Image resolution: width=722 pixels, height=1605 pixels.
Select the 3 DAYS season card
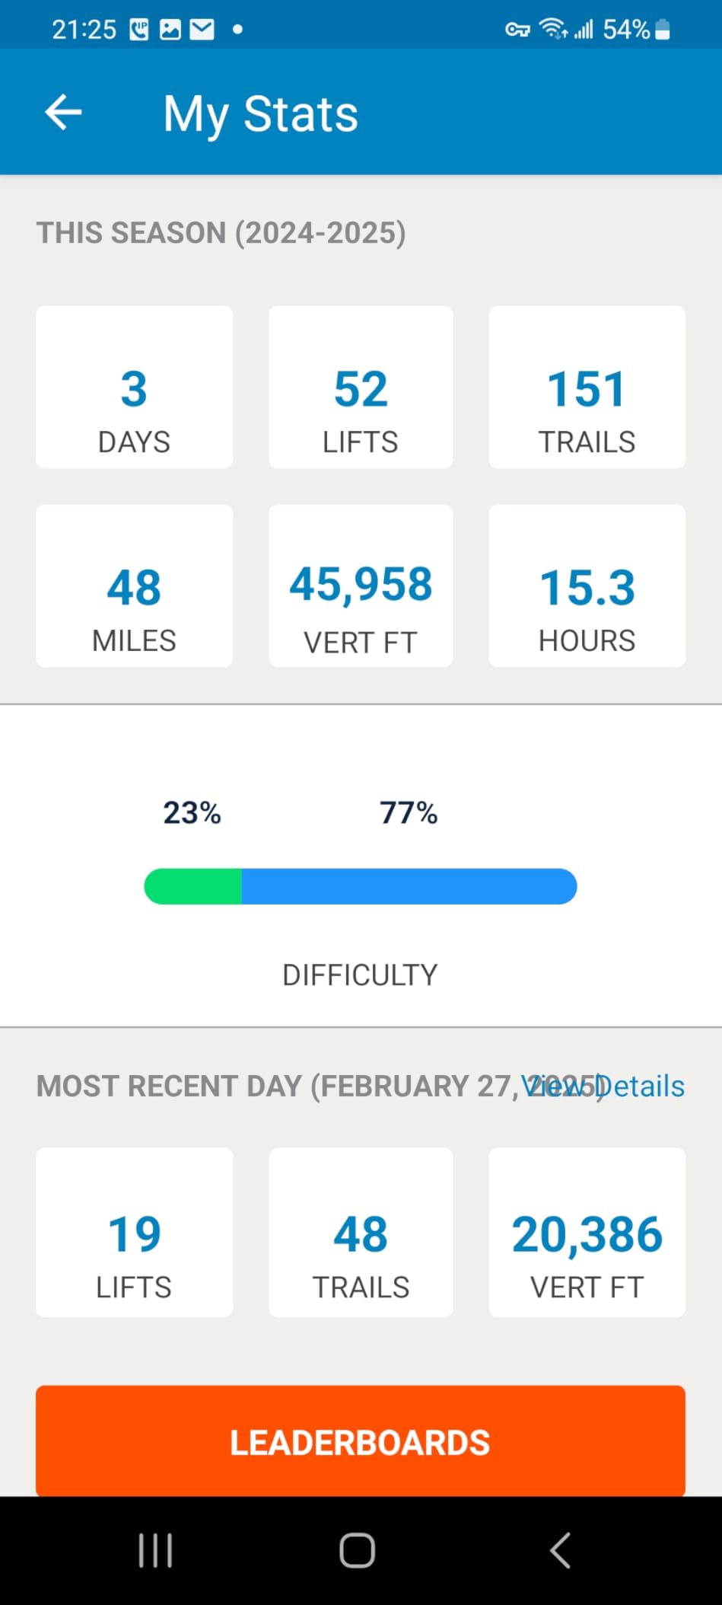click(134, 387)
